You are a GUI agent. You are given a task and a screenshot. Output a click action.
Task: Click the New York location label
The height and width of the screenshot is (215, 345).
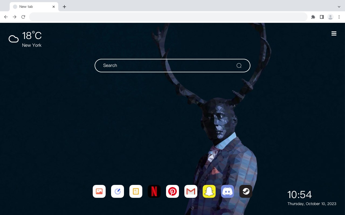32,45
